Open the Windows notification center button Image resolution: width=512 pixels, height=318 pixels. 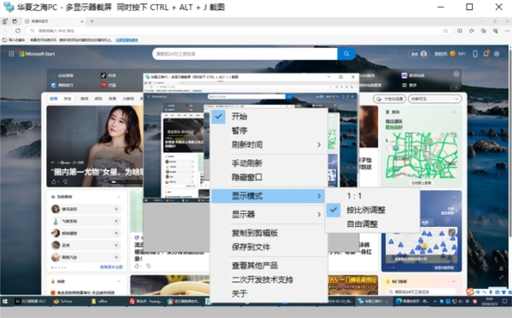pyautogui.click(x=504, y=301)
